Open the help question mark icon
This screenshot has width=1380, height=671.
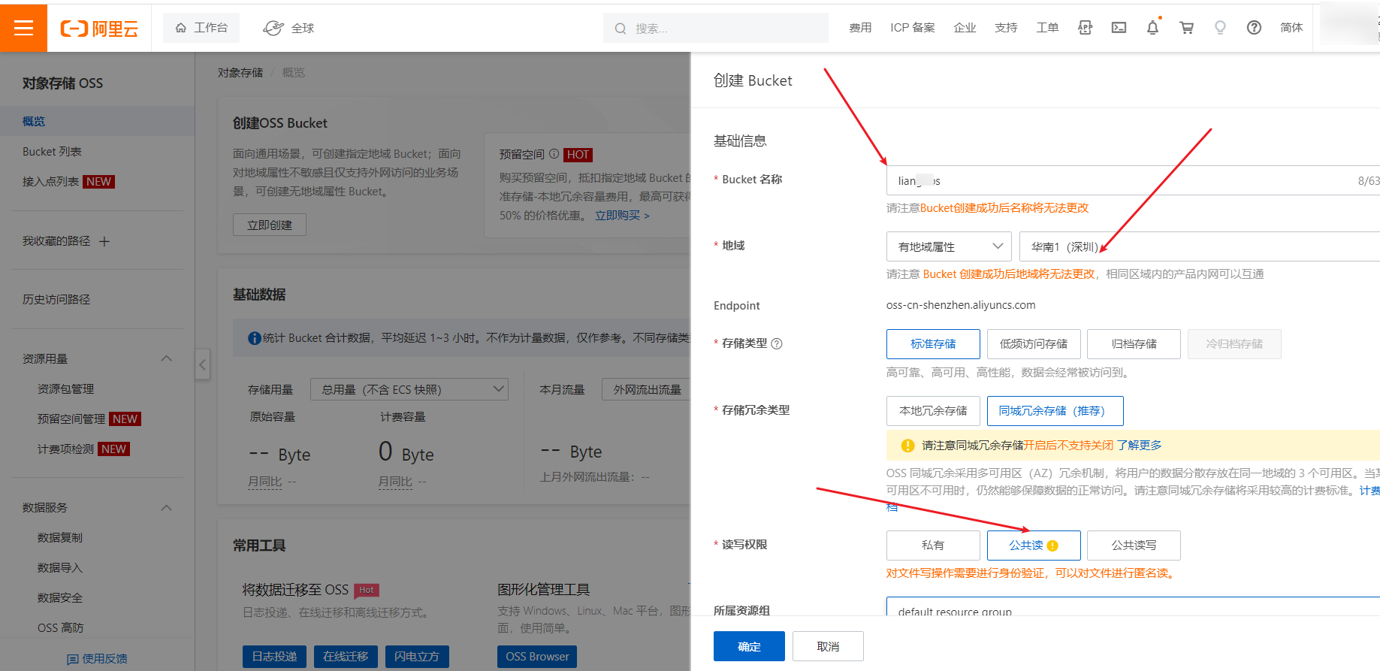pos(1254,28)
